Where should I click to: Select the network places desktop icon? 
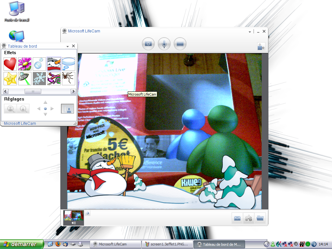(17, 36)
